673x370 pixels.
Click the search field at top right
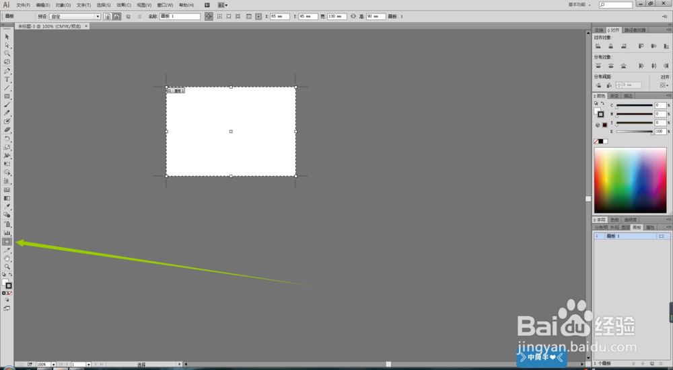tap(616, 5)
